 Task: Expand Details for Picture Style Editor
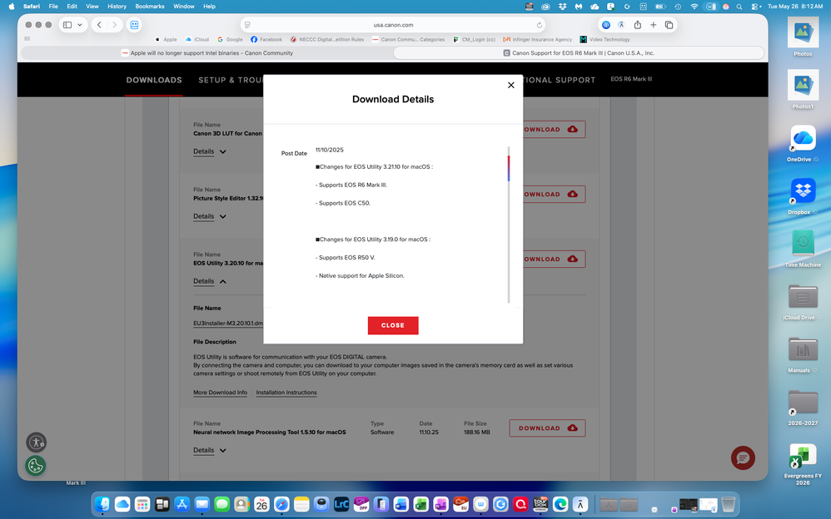(x=209, y=216)
